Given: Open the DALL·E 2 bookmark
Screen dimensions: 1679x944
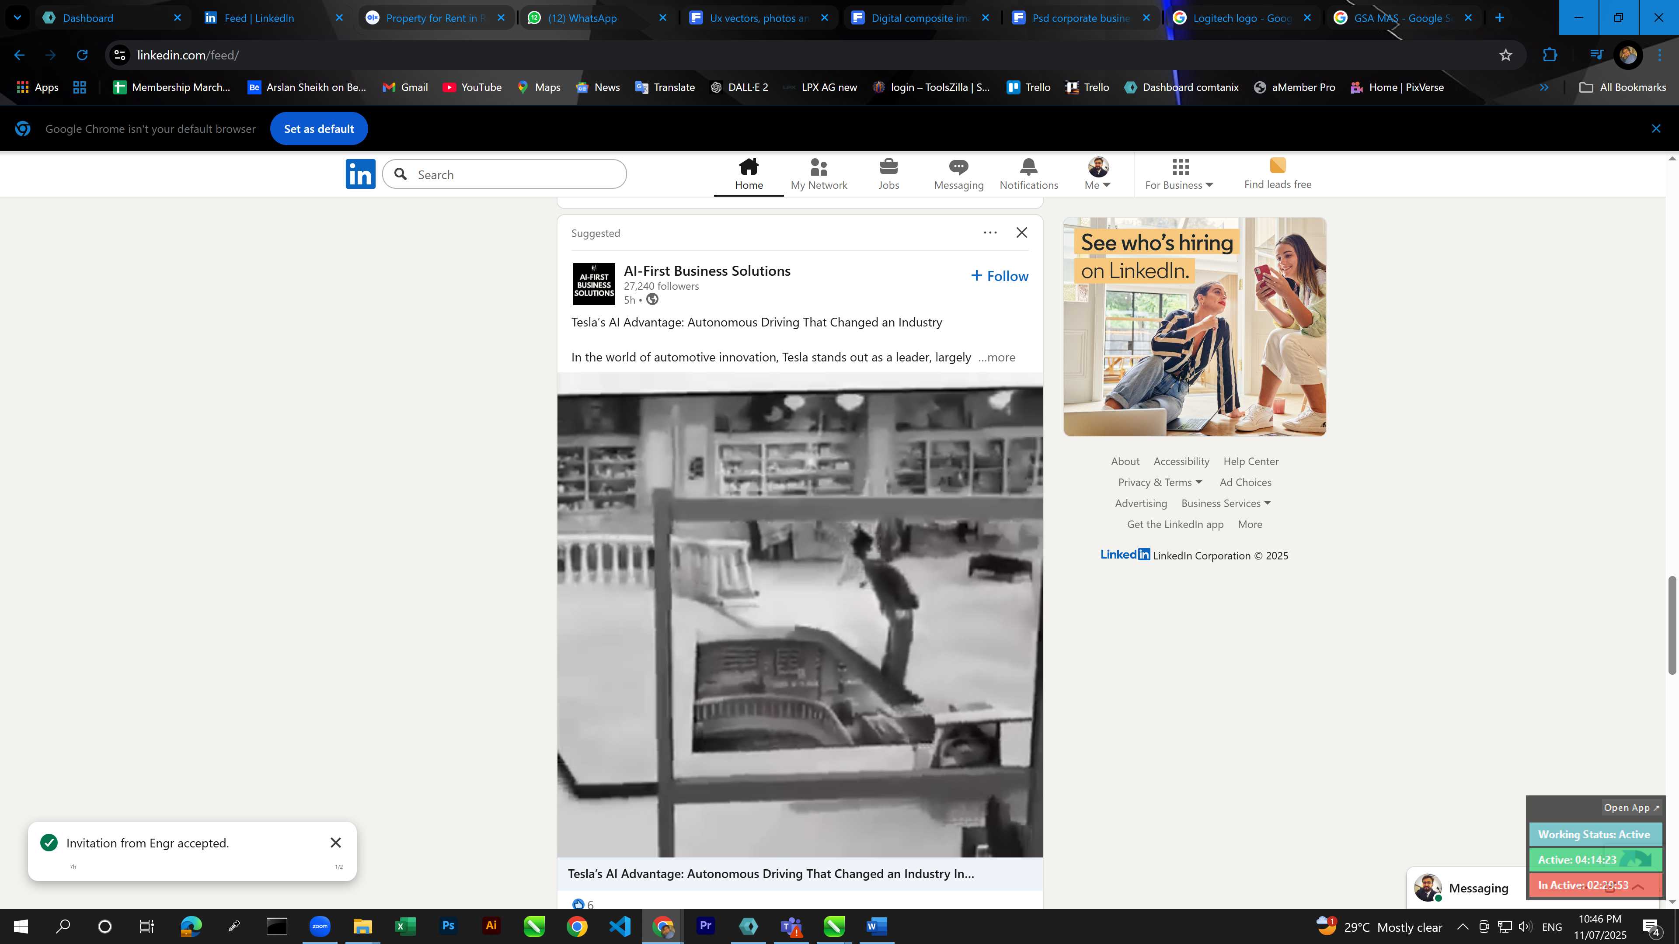Looking at the screenshot, I should point(739,87).
